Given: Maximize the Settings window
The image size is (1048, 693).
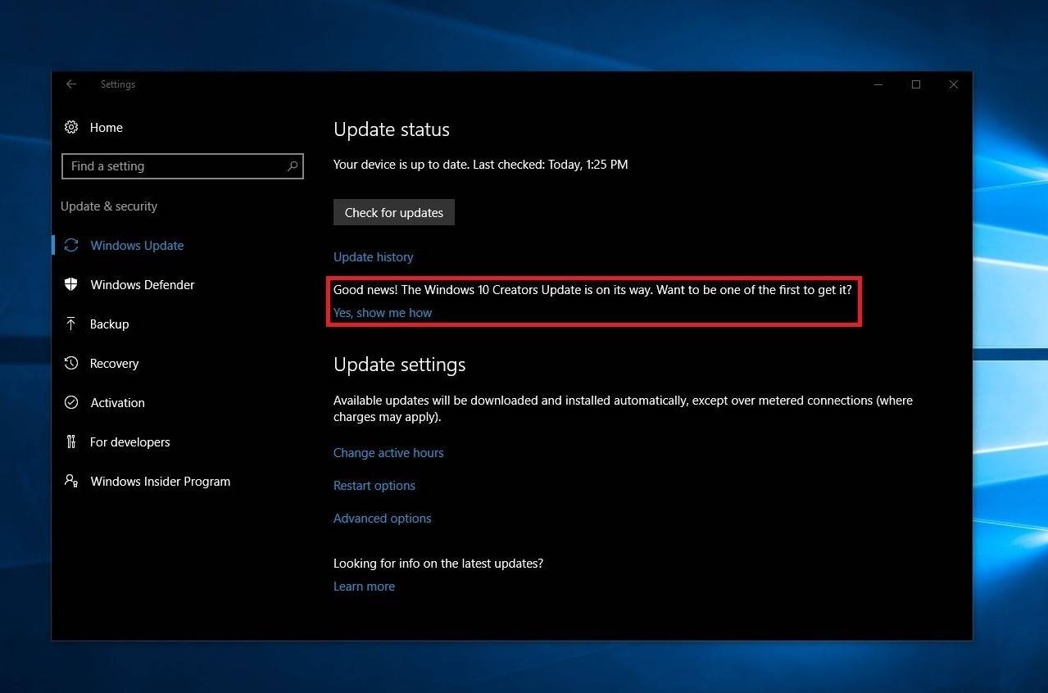Looking at the screenshot, I should pyautogui.click(x=916, y=84).
